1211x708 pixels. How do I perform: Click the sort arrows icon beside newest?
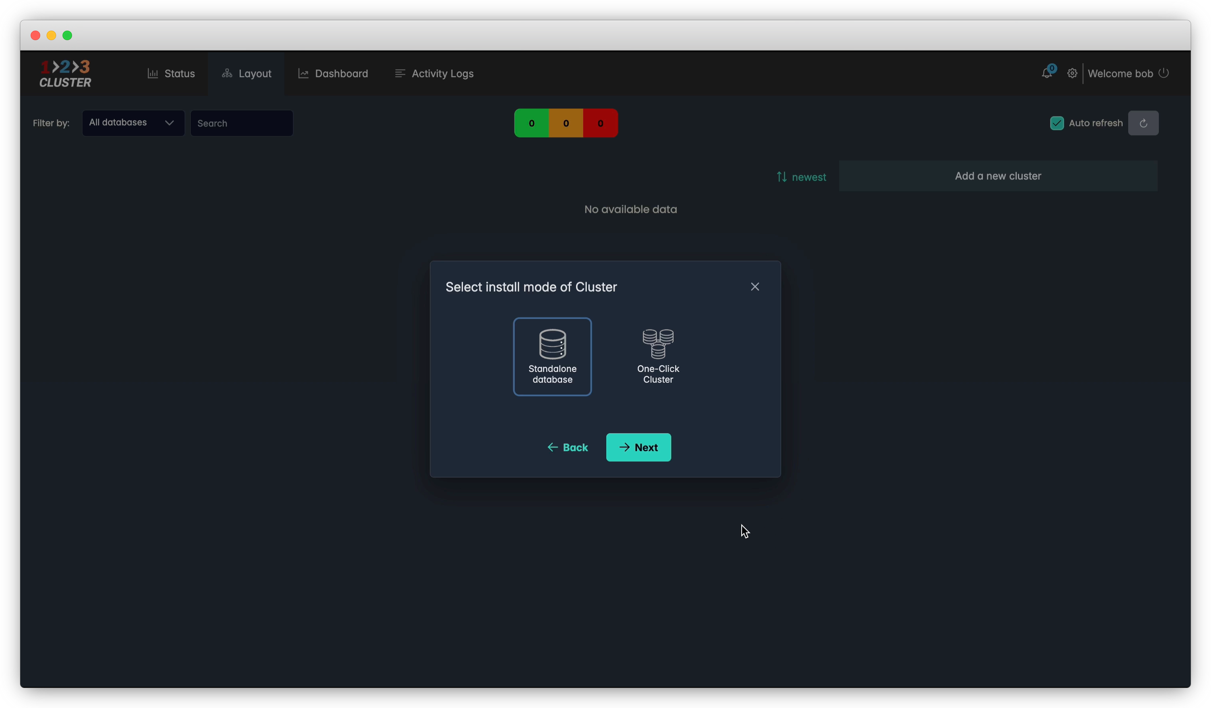(x=781, y=177)
